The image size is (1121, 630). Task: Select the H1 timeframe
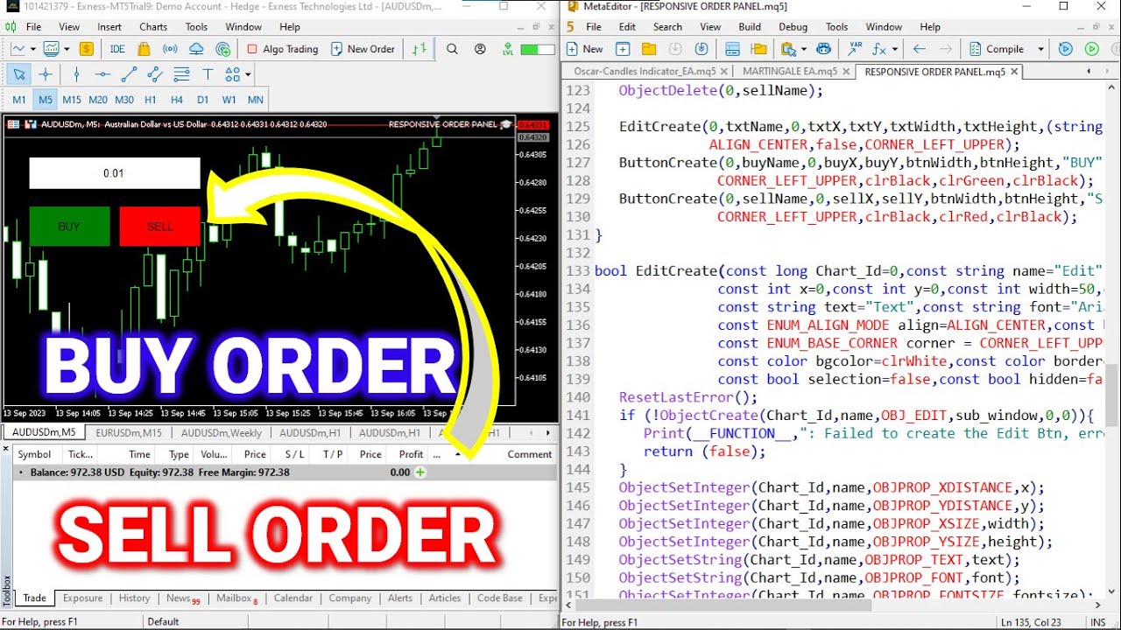tap(151, 100)
